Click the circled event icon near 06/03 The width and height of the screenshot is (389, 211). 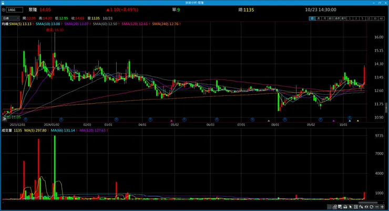[x=217, y=119]
